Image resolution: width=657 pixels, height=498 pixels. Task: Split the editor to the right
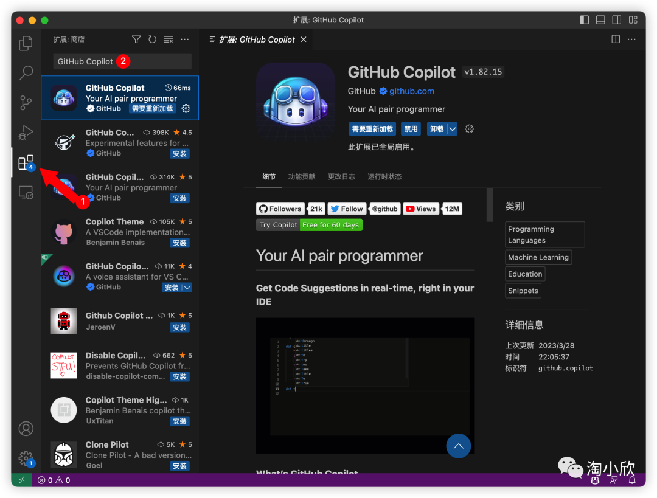pos(616,40)
